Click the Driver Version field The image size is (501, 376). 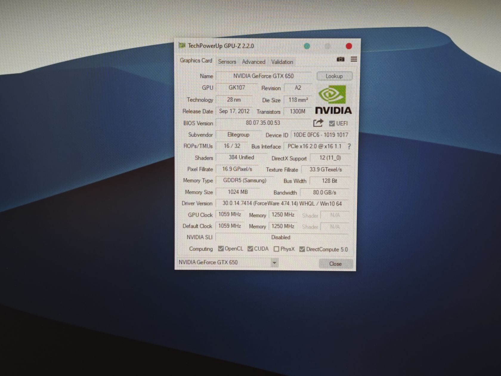coord(282,204)
